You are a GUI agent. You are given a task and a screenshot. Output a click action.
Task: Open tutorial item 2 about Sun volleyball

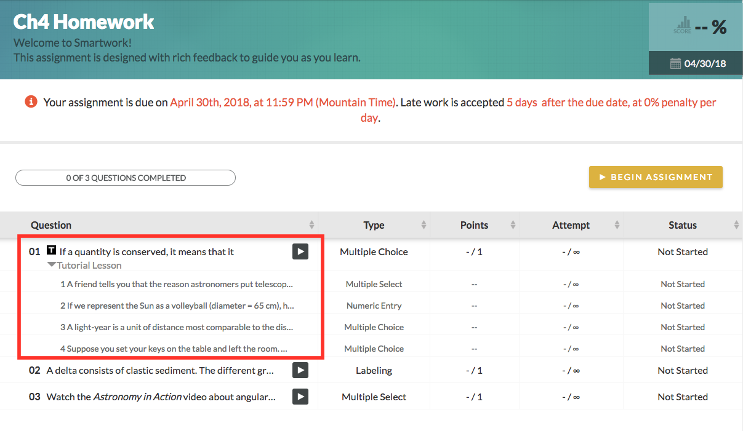point(177,306)
